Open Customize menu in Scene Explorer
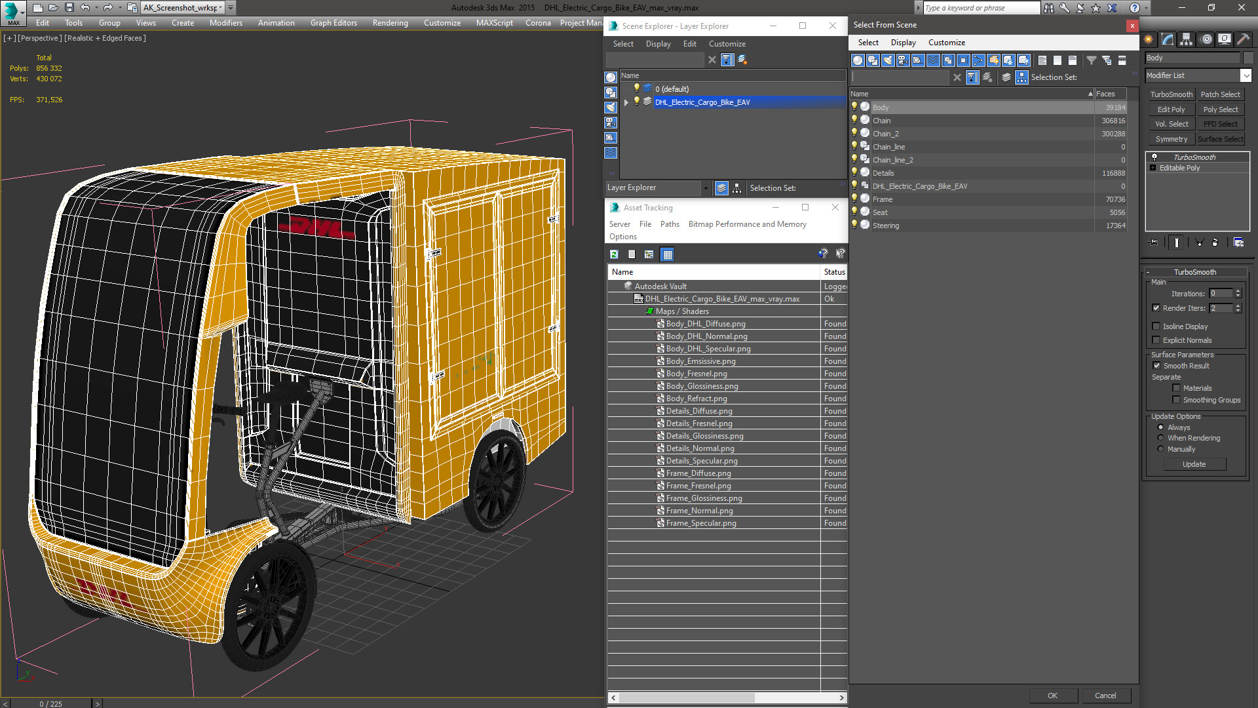 pos(727,44)
